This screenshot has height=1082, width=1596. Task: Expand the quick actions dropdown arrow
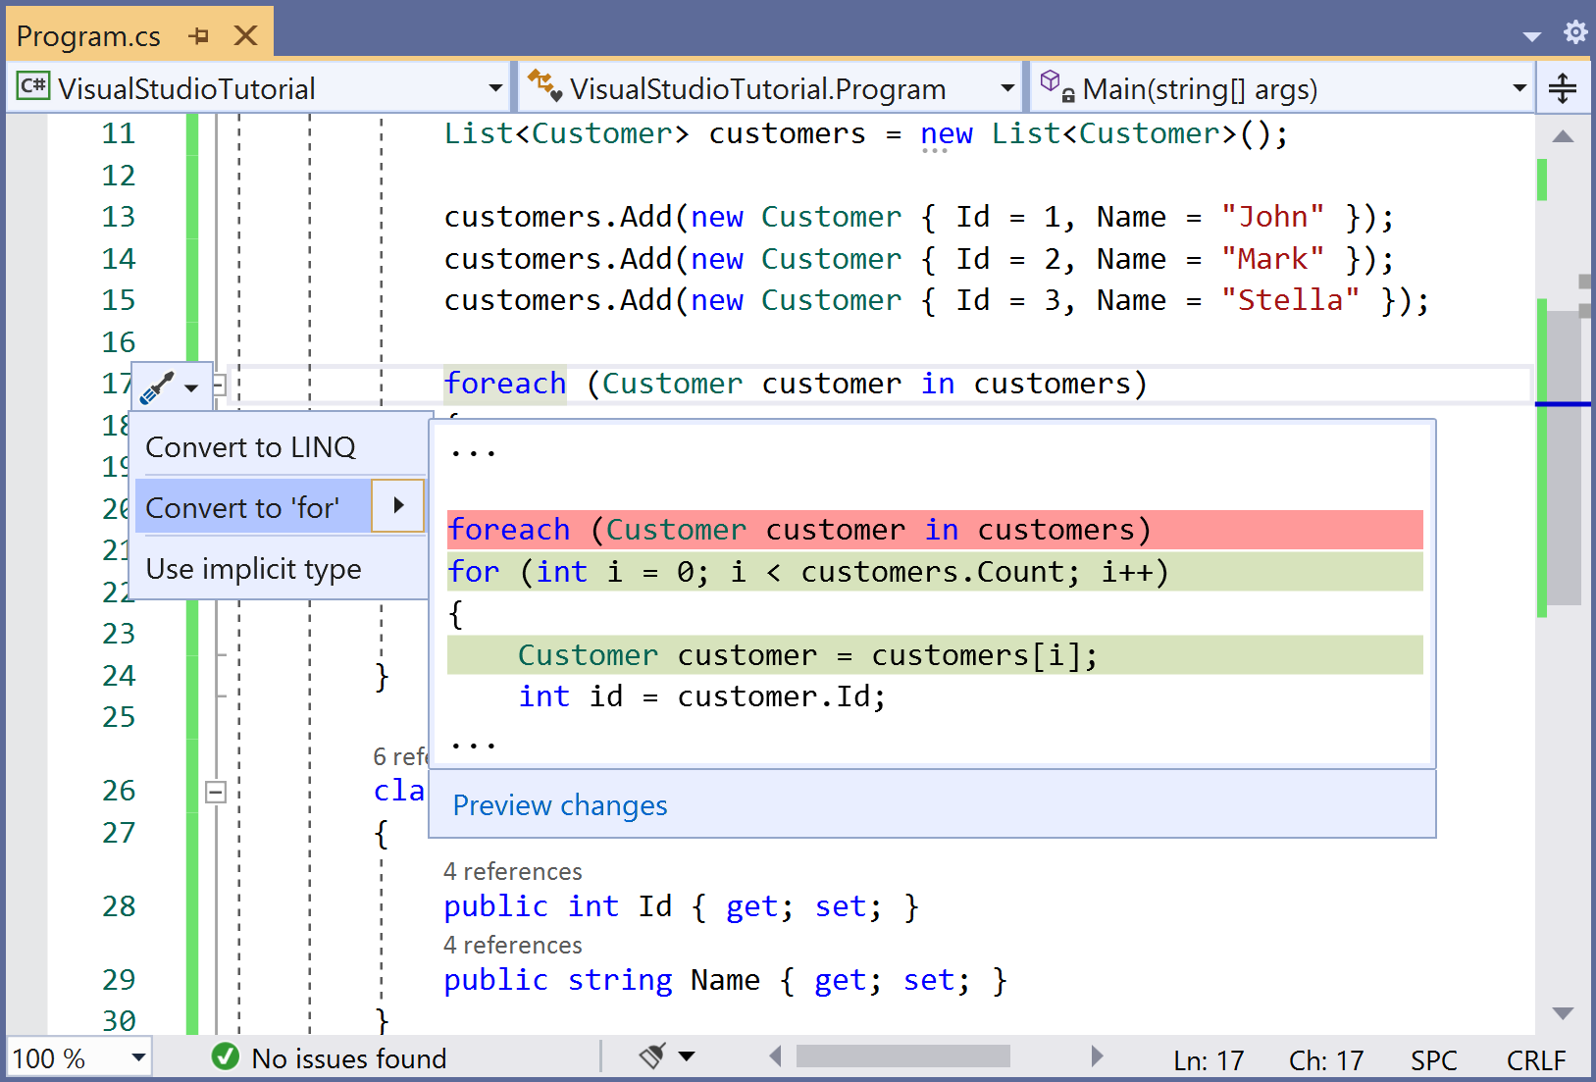[191, 388]
